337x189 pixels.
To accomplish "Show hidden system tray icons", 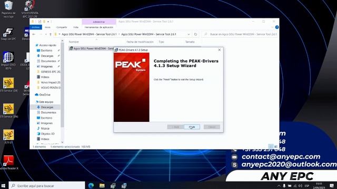I will point(279,186).
